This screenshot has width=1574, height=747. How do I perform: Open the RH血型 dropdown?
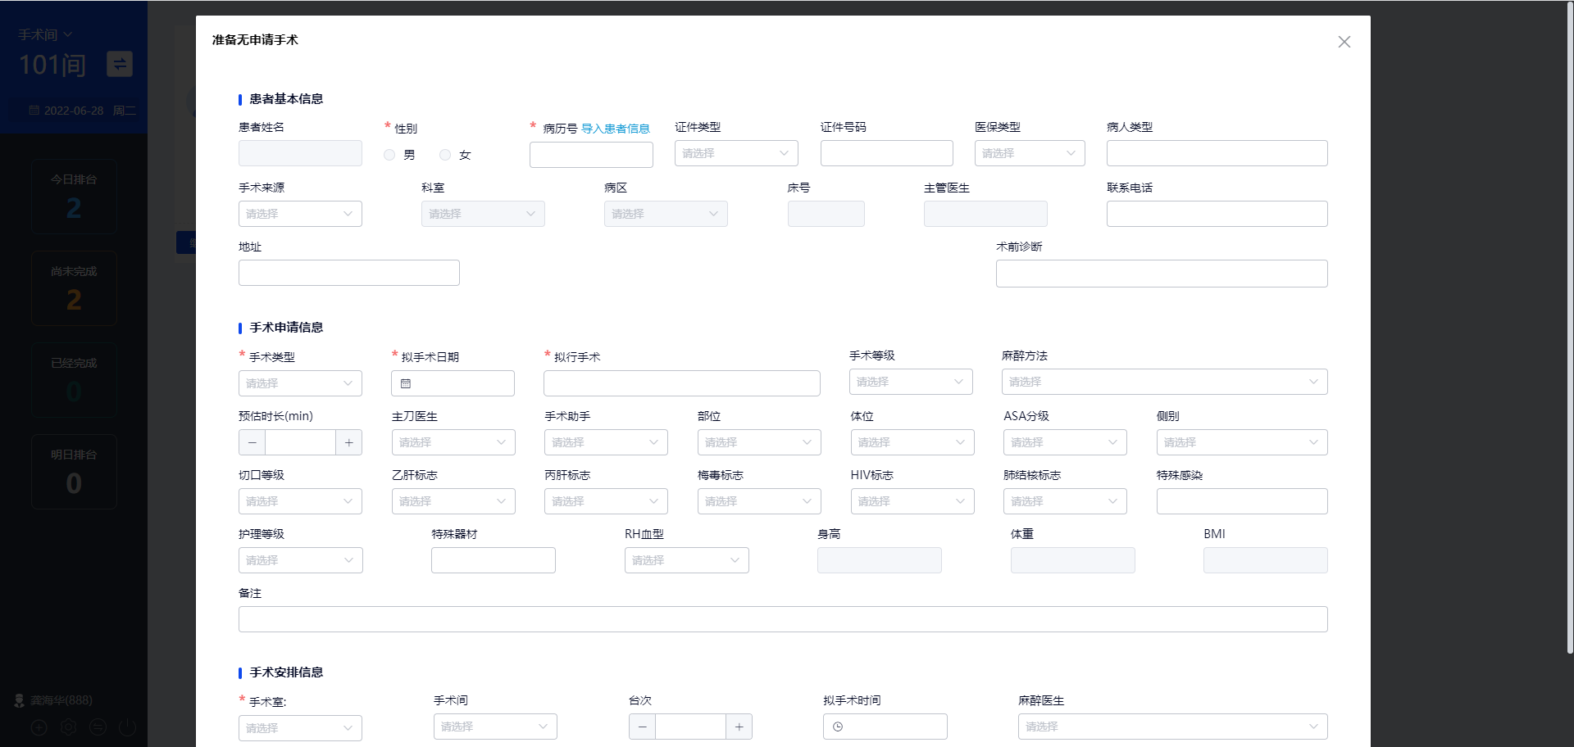tap(686, 560)
